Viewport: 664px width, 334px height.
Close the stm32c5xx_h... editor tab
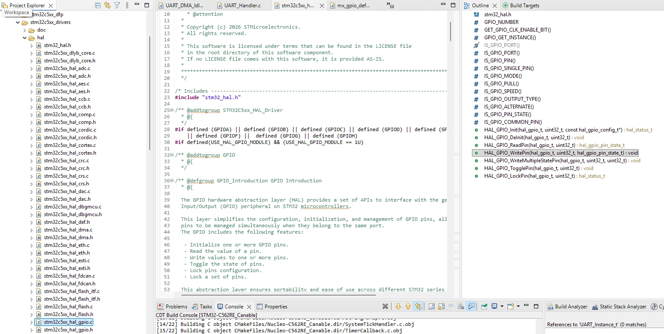tap(322, 6)
